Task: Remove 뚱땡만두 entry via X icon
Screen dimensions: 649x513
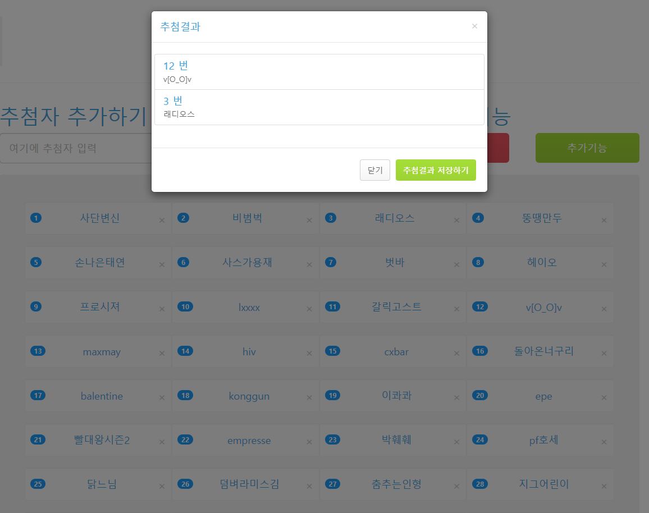Action: click(x=604, y=221)
